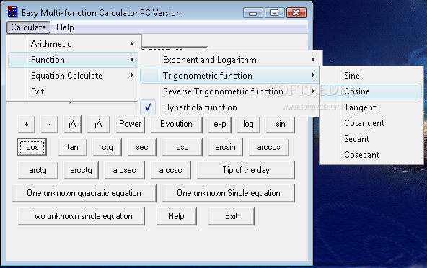The image size is (427, 268).
Task: Click the sec button
Action: (141, 147)
